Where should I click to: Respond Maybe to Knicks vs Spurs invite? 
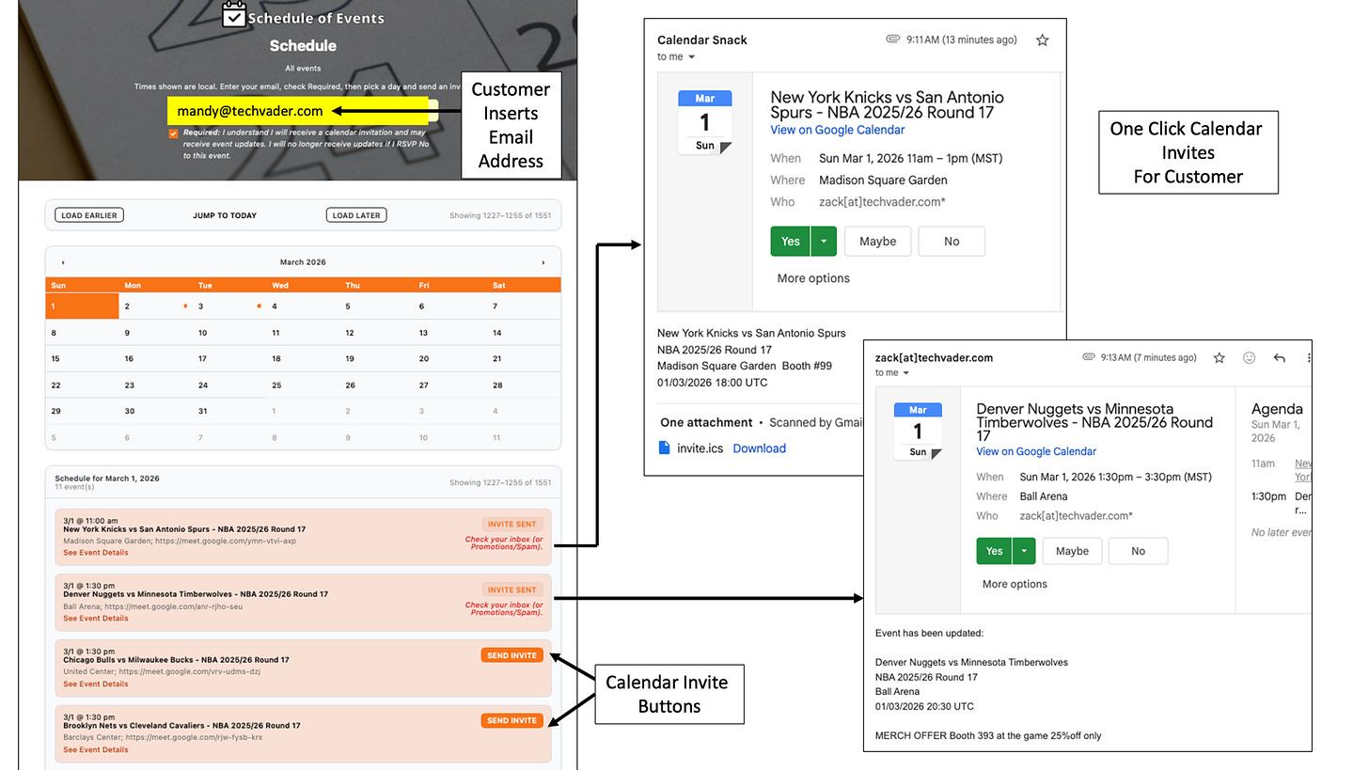coord(877,242)
